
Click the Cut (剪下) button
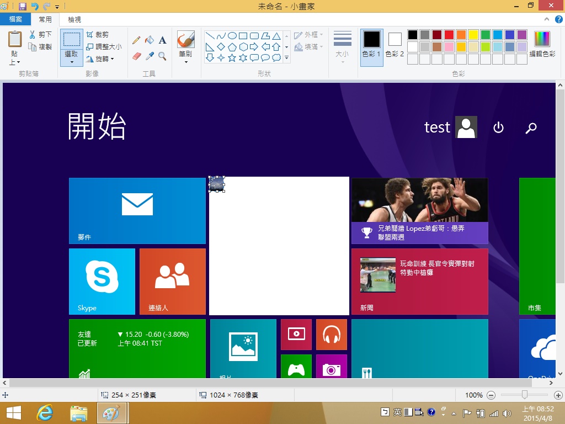pyautogui.click(x=40, y=35)
